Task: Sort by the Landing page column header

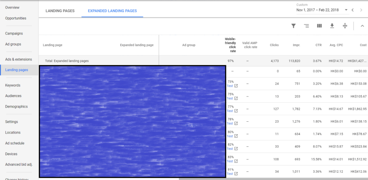Action: point(52,45)
